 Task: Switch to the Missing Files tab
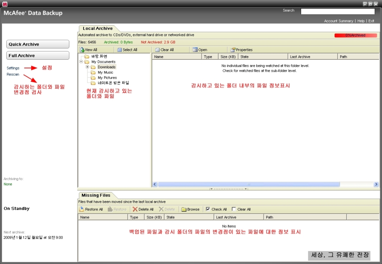pos(96,195)
